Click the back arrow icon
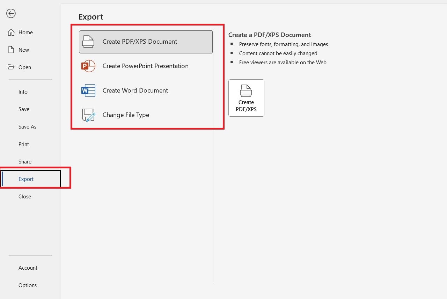447x299 pixels. point(11,14)
